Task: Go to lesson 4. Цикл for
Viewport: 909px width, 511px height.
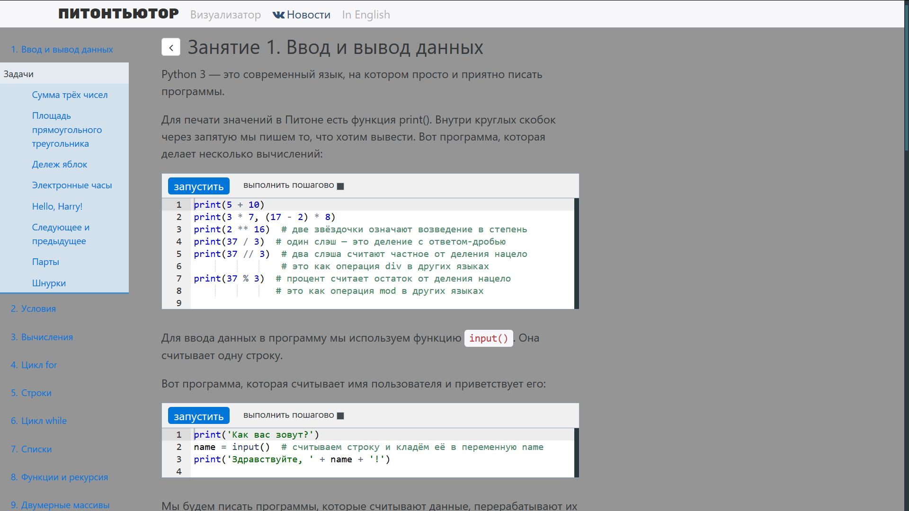Action: (x=34, y=365)
